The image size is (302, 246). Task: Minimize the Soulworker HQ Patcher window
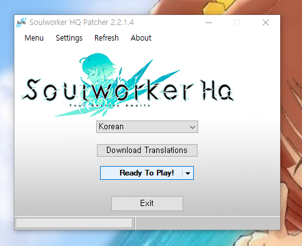coord(209,22)
